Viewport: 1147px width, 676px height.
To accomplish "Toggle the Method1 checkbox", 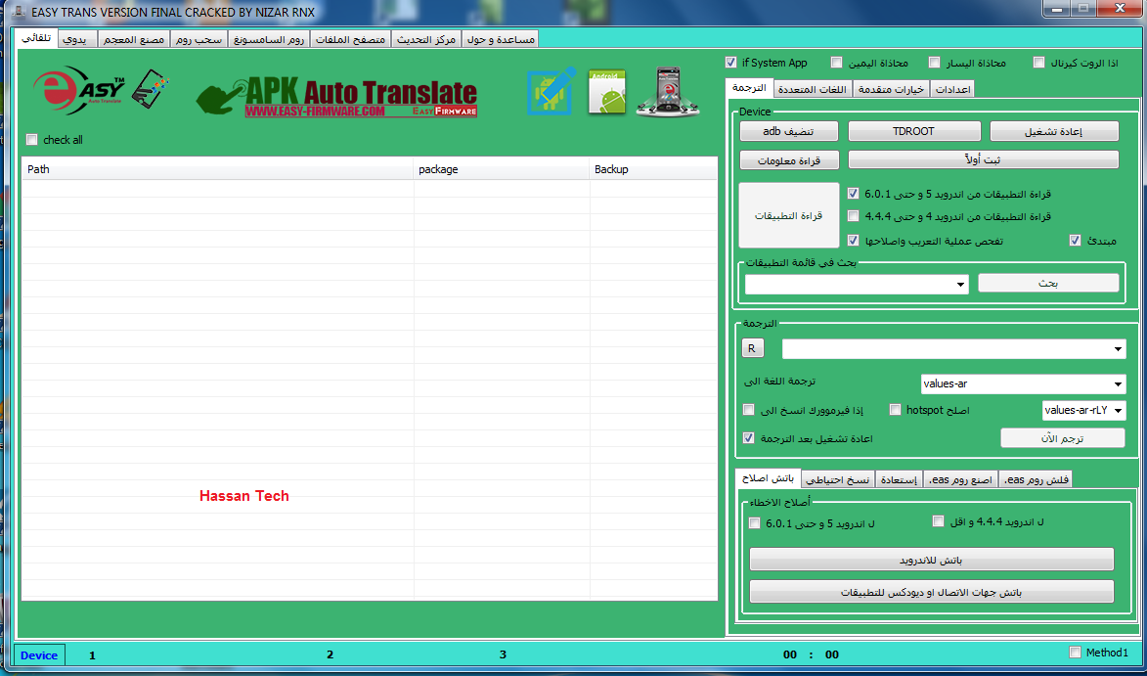I will pyautogui.click(x=1075, y=652).
